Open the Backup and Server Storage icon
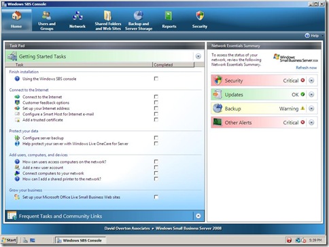The image size is (329, 247). (x=138, y=16)
